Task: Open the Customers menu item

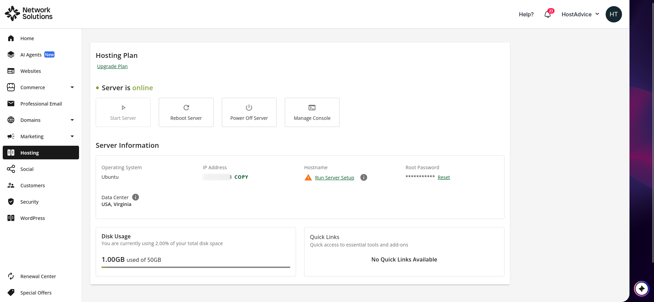Action: point(41,185)
